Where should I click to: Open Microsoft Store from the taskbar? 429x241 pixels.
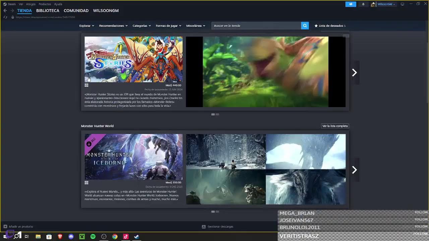point(49,237)
